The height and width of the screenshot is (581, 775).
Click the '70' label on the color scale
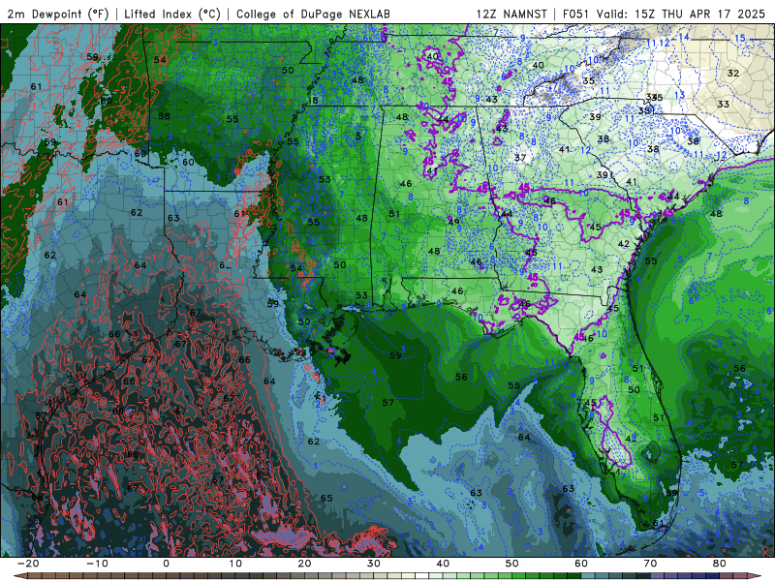(x=650, y=564)
